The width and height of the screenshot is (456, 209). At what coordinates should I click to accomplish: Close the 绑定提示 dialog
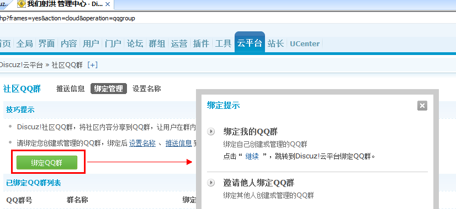coord(422,106)
